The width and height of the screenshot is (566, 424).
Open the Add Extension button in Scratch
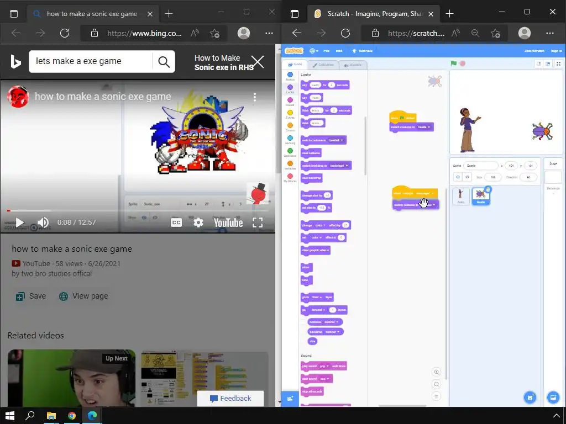pyautogui.click(x=290, y=399)
